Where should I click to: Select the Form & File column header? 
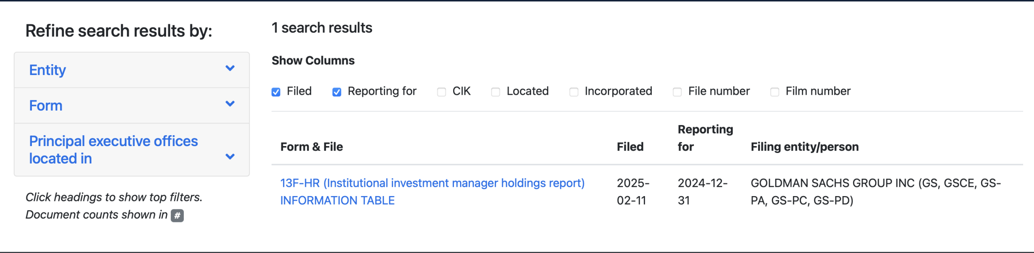pos(311,146)
